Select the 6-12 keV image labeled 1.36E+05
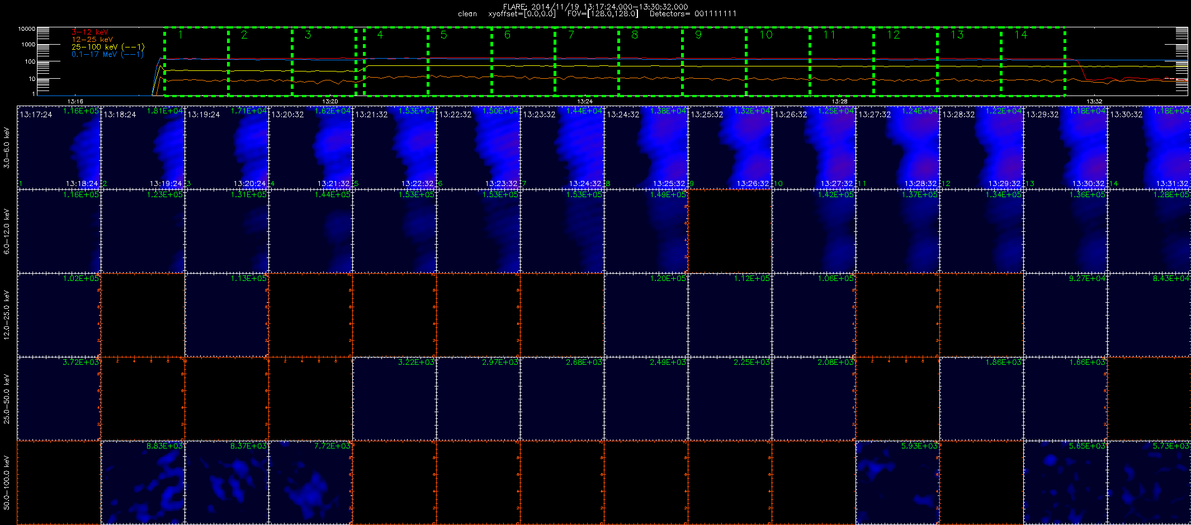 1066,231
